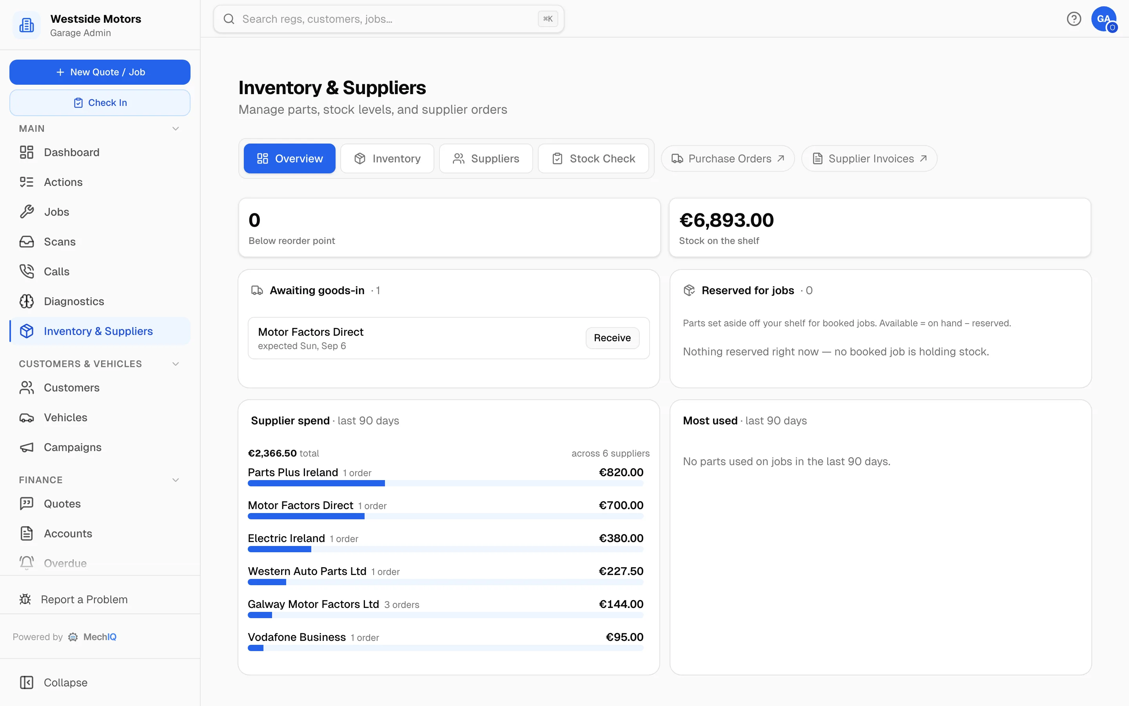
Task: Click 'expected Sun, Sep 6' text
Action: [x=302, y=346]
